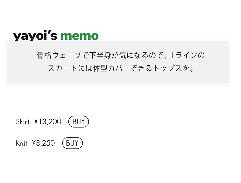Click the word スカート in the memo
This screenshot has width=241, height=183.
click(63, 68)
